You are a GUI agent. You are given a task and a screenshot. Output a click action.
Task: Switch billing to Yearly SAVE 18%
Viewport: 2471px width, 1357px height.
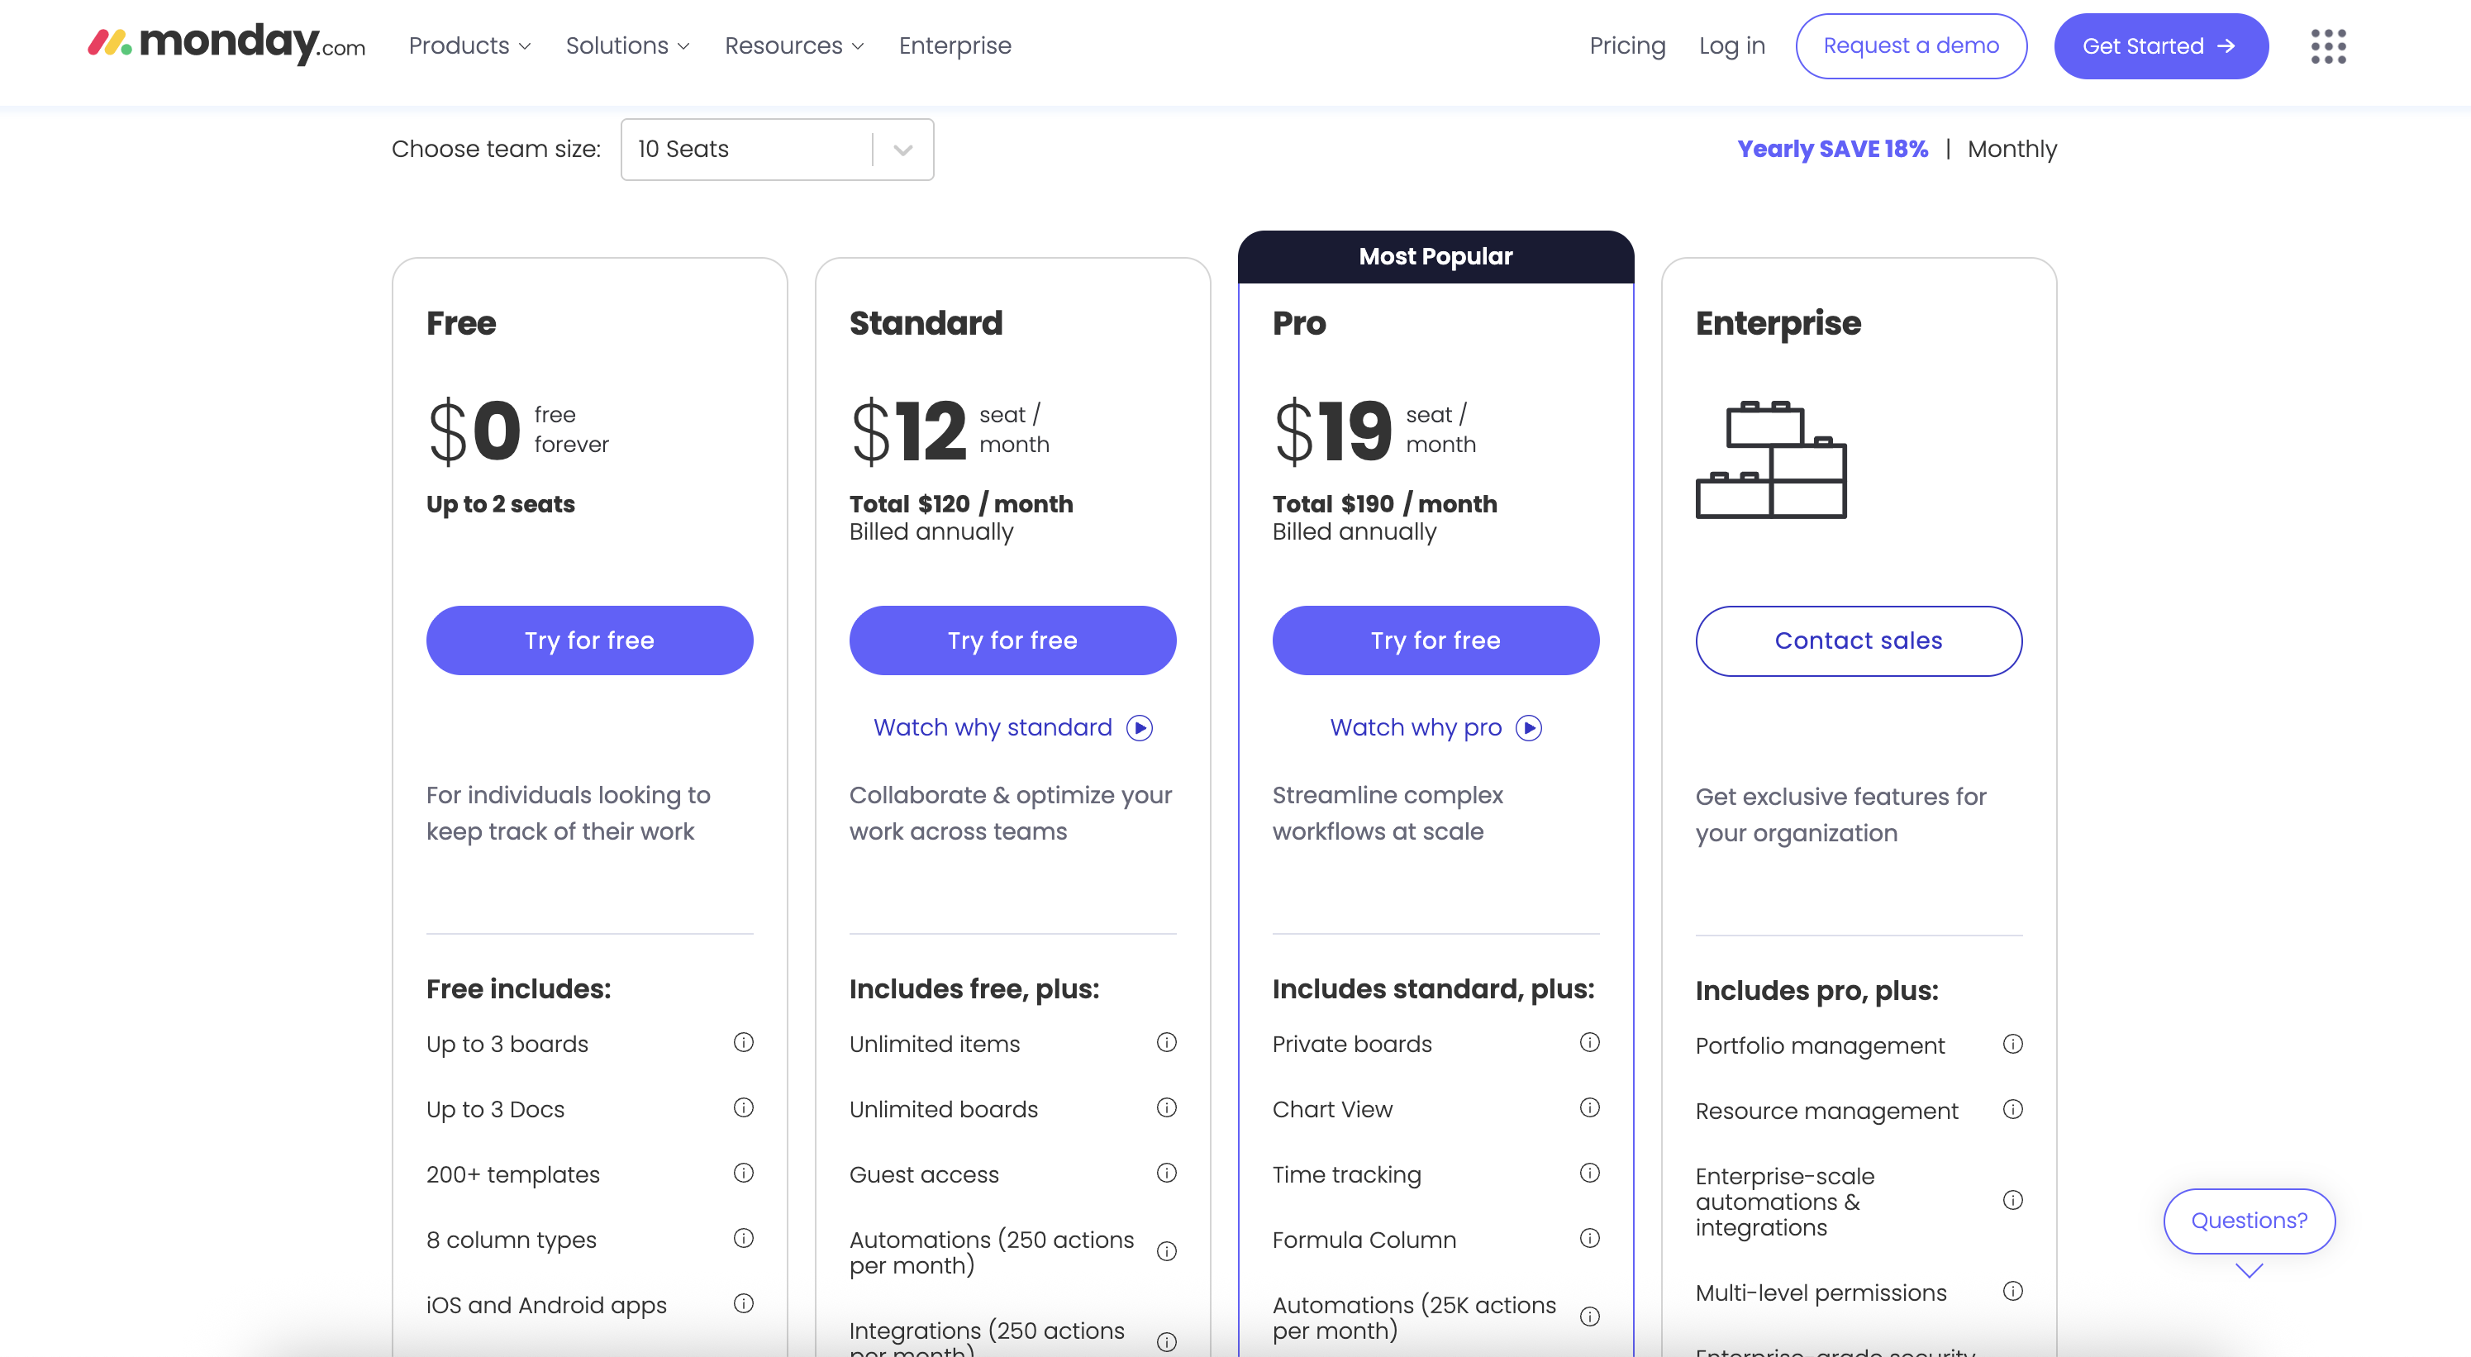pos(1832,149)
